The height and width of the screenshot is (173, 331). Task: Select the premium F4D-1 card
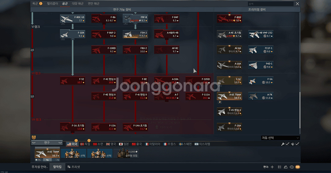261,65
